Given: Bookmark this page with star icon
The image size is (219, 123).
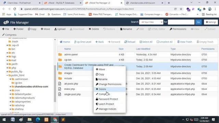Looking at the screenshot, I should click(x=181, y=9).
